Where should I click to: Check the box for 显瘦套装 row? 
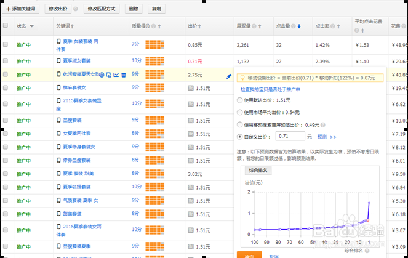click(5, 120)
